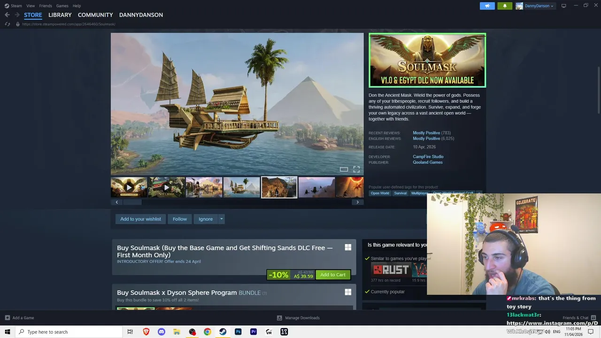Click the Windows icon on Dyson Sphere bundle
The width and height of the screenshot is (601, 338).
point(348,292)
